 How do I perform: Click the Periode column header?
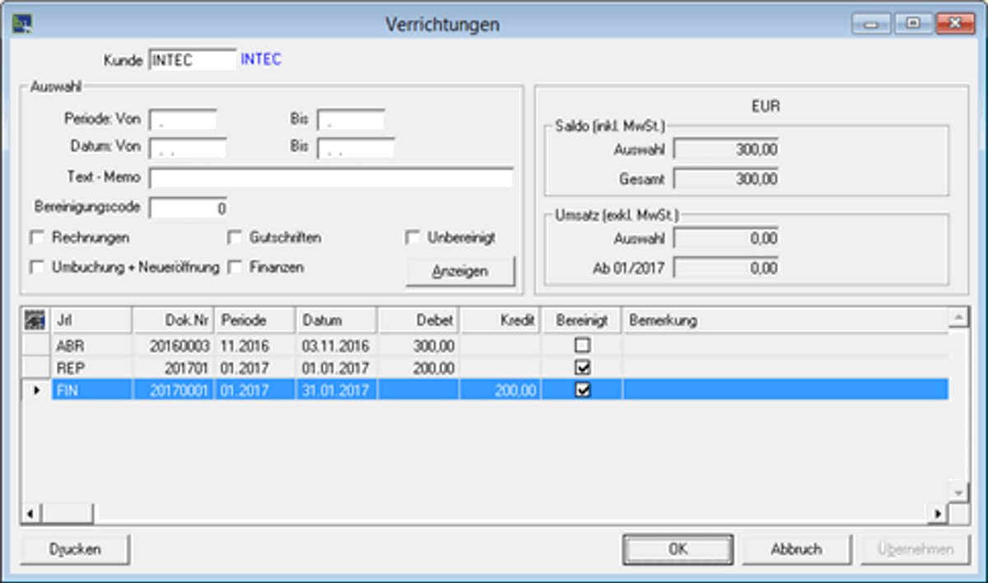(254, 320)
